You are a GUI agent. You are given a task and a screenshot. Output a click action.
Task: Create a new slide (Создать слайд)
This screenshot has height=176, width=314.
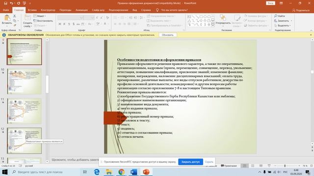(27, 21)
